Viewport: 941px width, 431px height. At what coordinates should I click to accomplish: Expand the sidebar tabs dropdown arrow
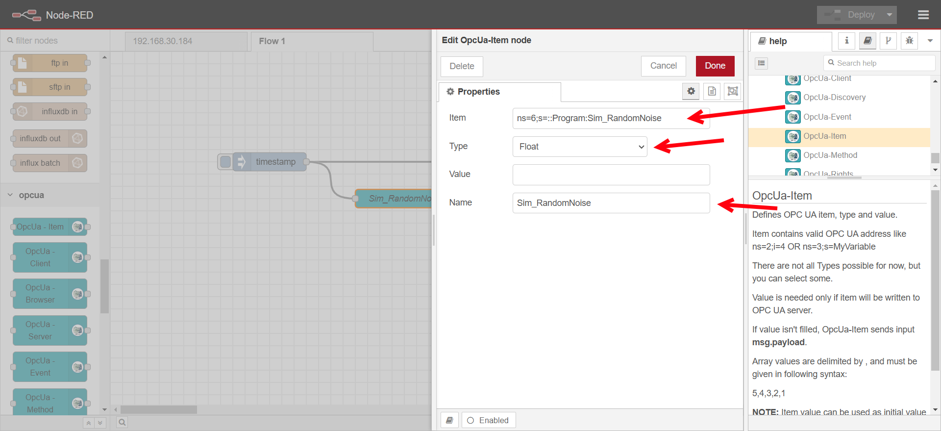pyautogui.click(x=930, y=41)
